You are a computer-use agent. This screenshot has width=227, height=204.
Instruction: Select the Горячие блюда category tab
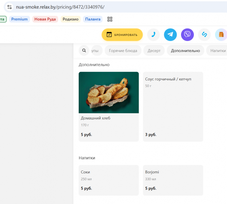pos(123,51)
